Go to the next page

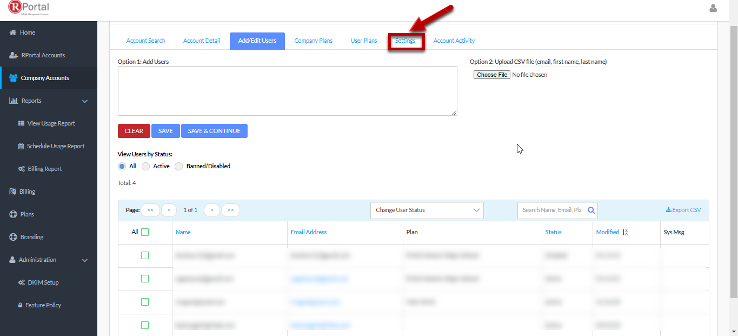point(212,210)
